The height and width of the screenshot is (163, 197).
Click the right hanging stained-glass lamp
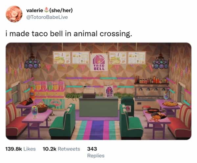(160, 62)
